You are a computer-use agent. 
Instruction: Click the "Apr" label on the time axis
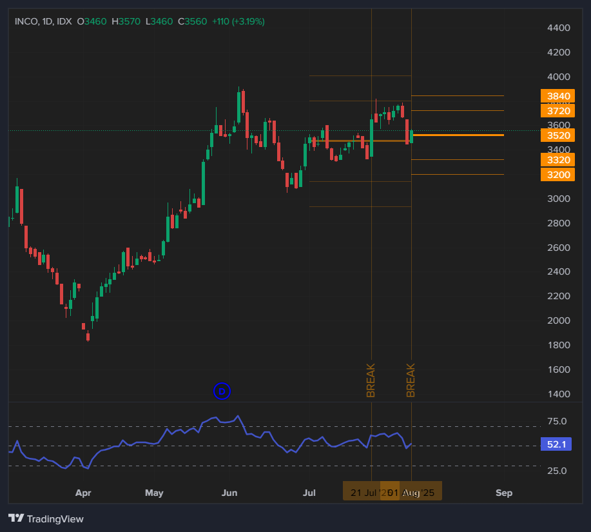tap(82, 493)
